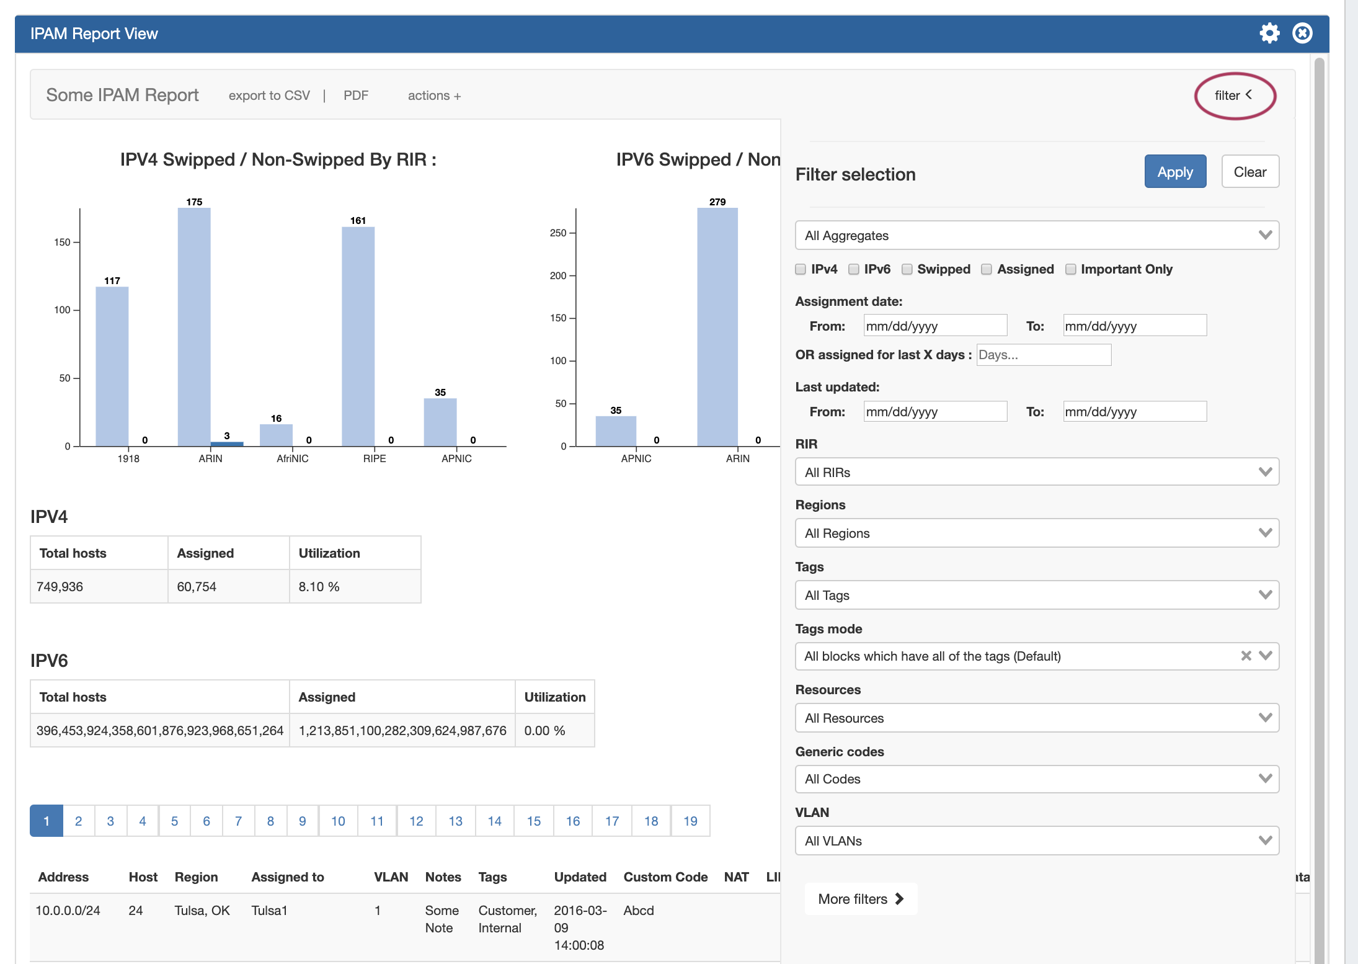The width and height of the screenshot is (1358, 964).
Task: Enable the IPv4 checkbox
Action: (801, 269)
